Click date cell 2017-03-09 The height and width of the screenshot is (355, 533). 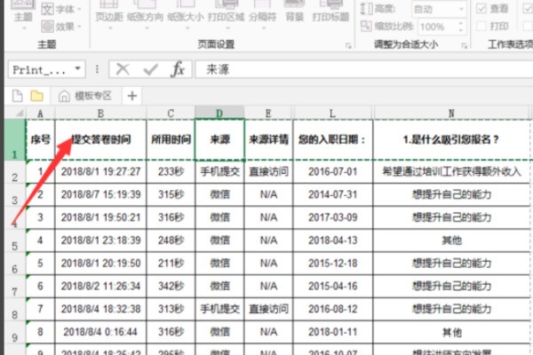pos(332,217)
